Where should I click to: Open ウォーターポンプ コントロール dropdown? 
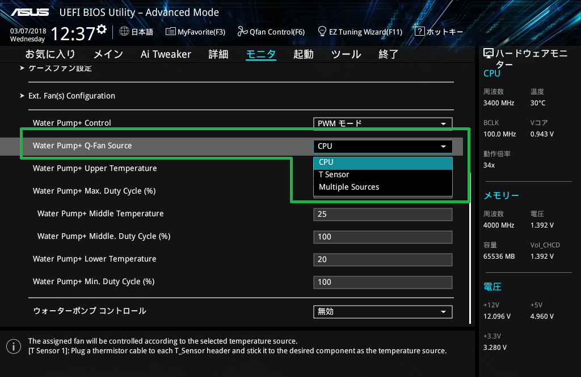click(383, 311)
